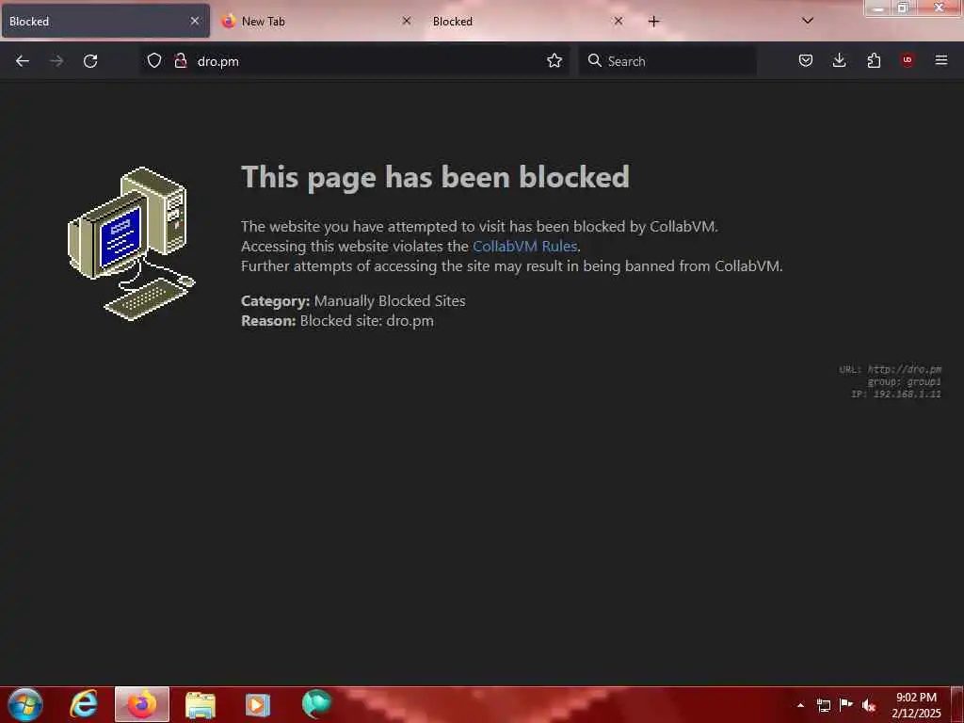Open the teal globe app on taskbar

316,704
